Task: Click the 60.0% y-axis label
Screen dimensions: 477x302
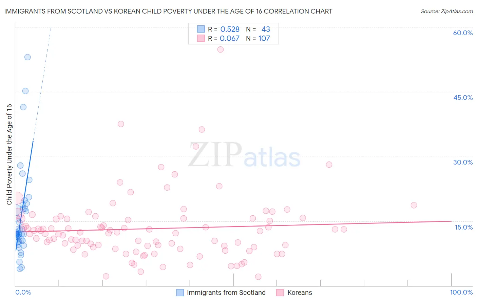Action: (x=463, y=33)
